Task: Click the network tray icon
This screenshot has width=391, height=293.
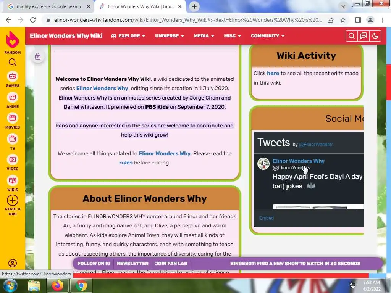Action: [x=352, y=285]
